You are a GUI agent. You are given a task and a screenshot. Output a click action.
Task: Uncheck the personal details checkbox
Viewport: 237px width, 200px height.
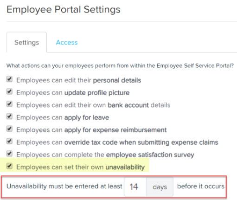9,79
